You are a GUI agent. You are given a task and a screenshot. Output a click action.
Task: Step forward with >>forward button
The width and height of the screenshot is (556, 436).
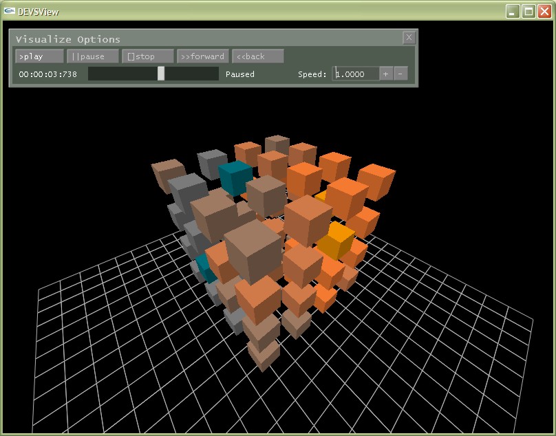[x=202, y=56]
